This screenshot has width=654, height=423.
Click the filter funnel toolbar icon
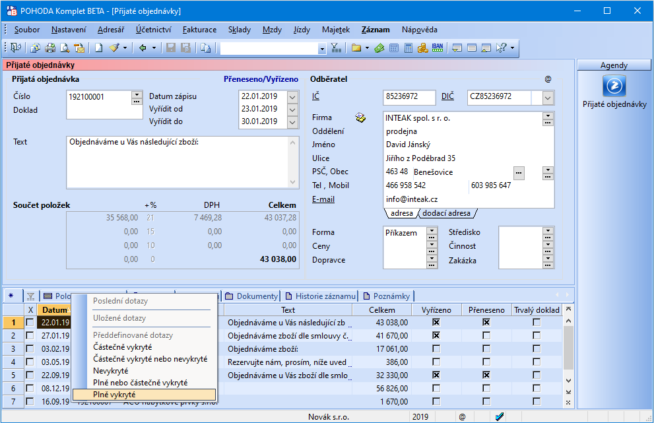336,48
